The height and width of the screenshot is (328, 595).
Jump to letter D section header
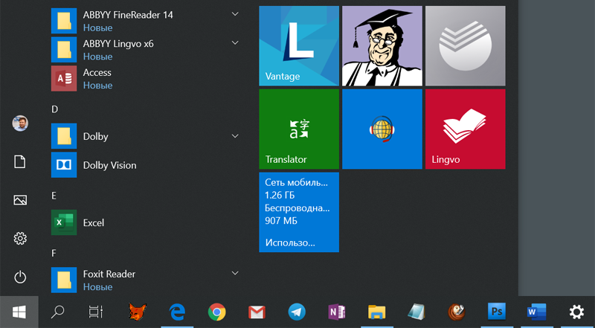coord(55,109)
